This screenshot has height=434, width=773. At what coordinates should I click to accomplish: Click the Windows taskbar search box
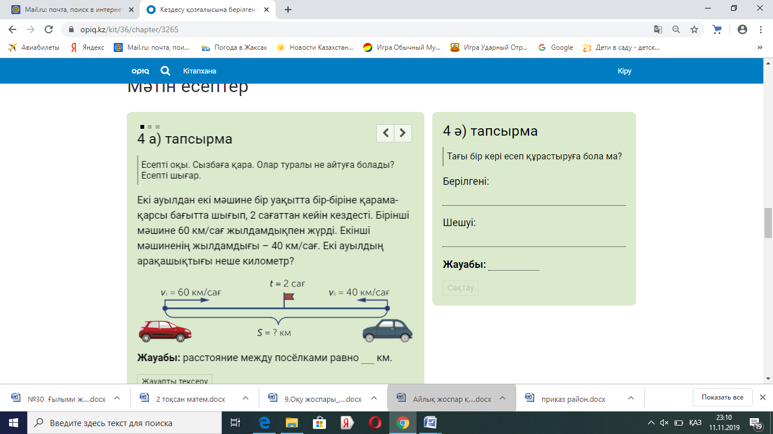(124, 423)
